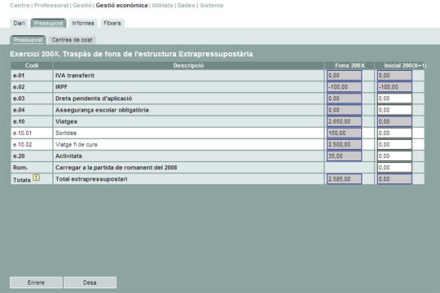440x293 pixels.
Task: Open the Centres de cost sub-tab
Action: point(72,40)
